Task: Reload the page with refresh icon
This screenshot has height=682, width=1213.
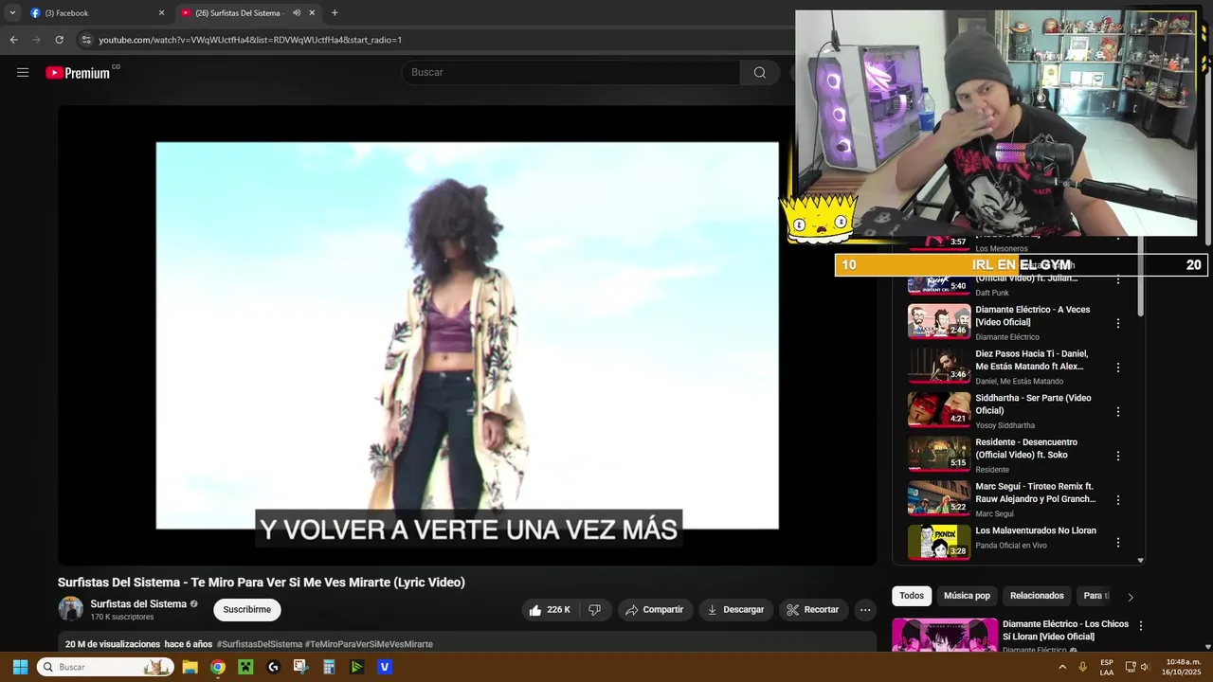Action: point(59,40)
